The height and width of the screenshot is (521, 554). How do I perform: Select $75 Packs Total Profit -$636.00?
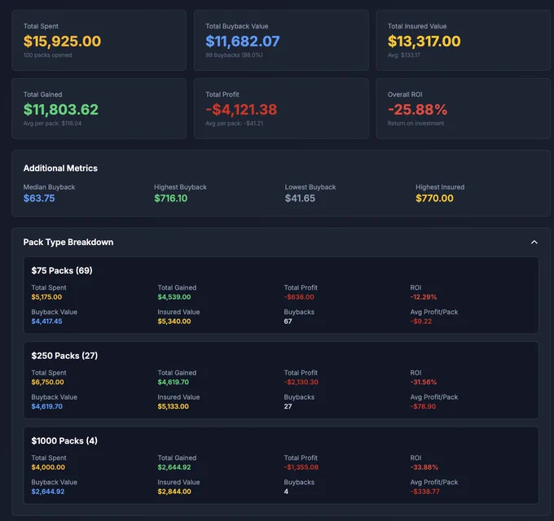[x=299, y=297]
